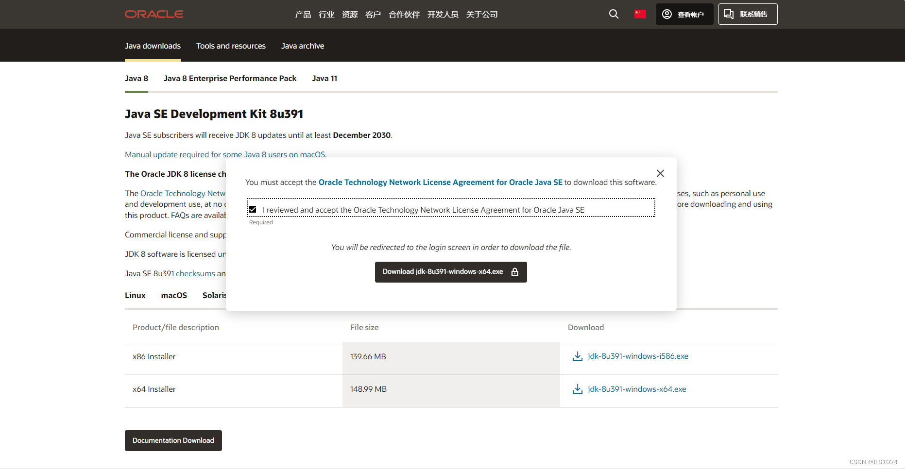Click Download jdk-8u391-windows-x64.exe button
The image size is (905, 469).
tap(451, 272)
